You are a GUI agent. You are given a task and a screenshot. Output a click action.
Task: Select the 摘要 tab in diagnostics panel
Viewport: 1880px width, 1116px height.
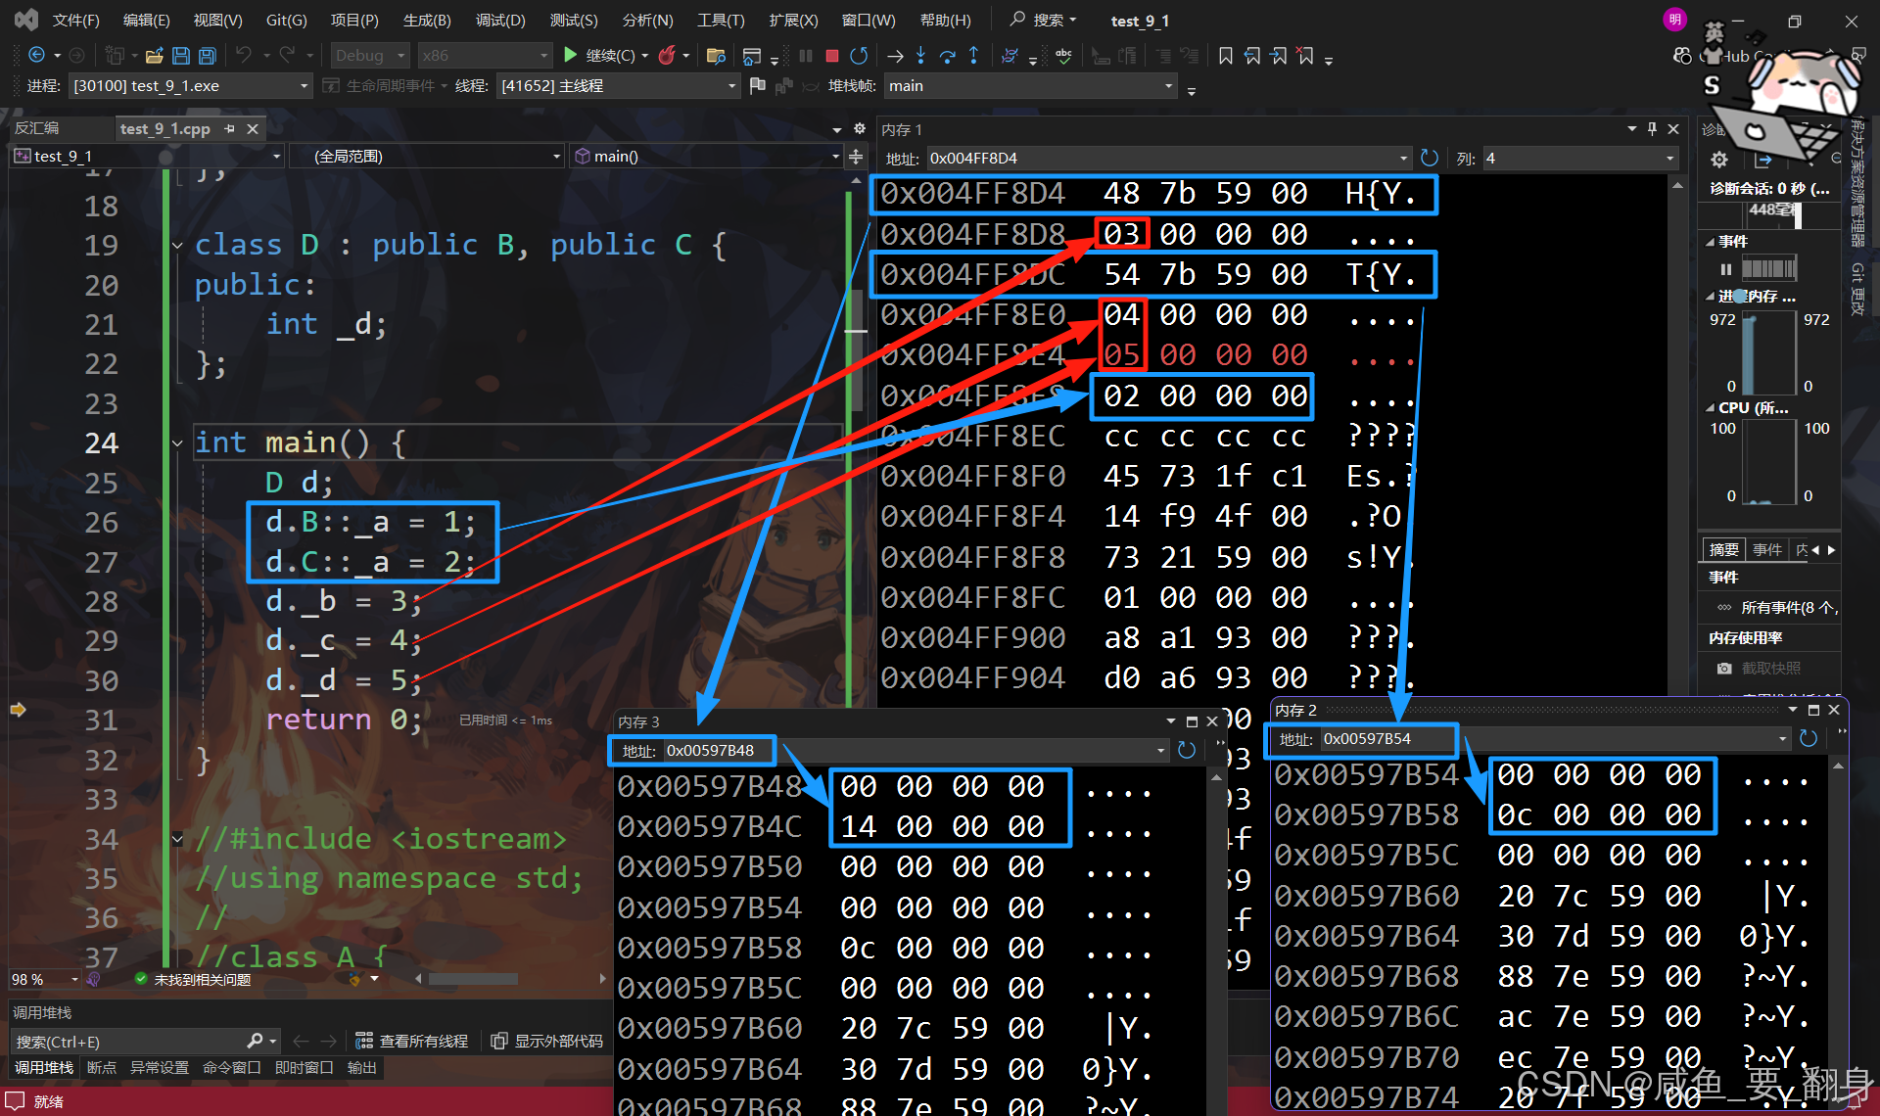(1724, 549)
